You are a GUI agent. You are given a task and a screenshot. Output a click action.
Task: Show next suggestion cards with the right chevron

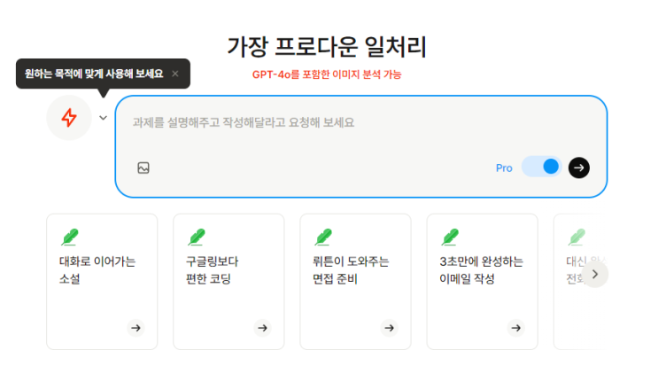pyautogui.click(x=595, y=275)
